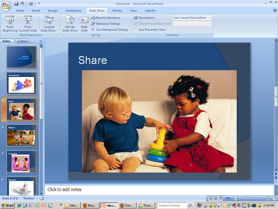The height and width of the screenshot is (209, 278).
Task: Open the View ribbon tab
Action: [133, 11]
